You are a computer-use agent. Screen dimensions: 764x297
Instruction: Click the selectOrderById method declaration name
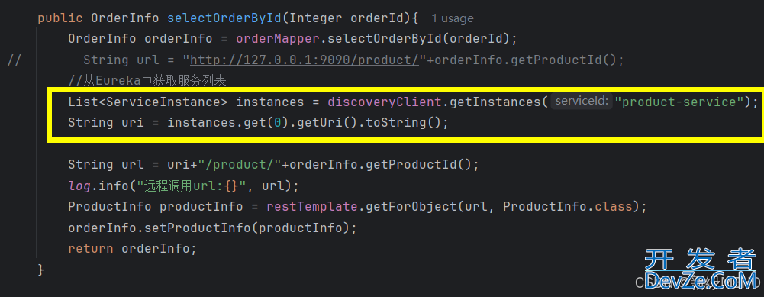click(224, 18)
